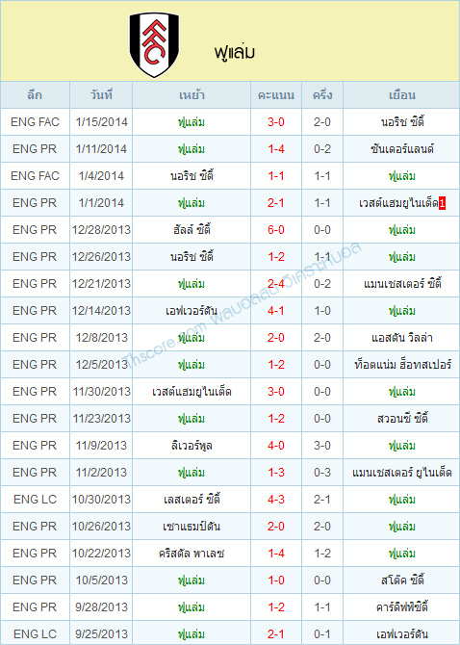This screenshot has height=645, width=460.
Task: Click the 1-0 score against สโต๊ค ซิตี้
Action: pos(276,580)
